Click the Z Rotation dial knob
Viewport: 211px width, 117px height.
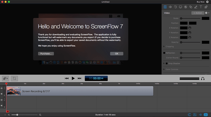tap(190, 38)
